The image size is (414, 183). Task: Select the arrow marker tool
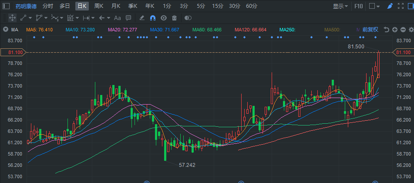coord(102,18)
